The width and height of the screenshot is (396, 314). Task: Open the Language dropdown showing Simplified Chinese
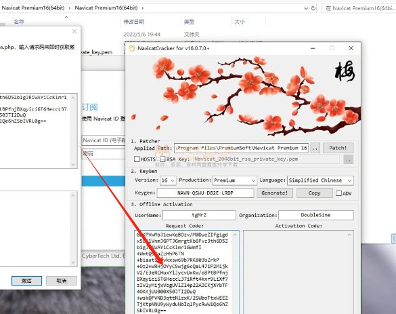[320, 180]
